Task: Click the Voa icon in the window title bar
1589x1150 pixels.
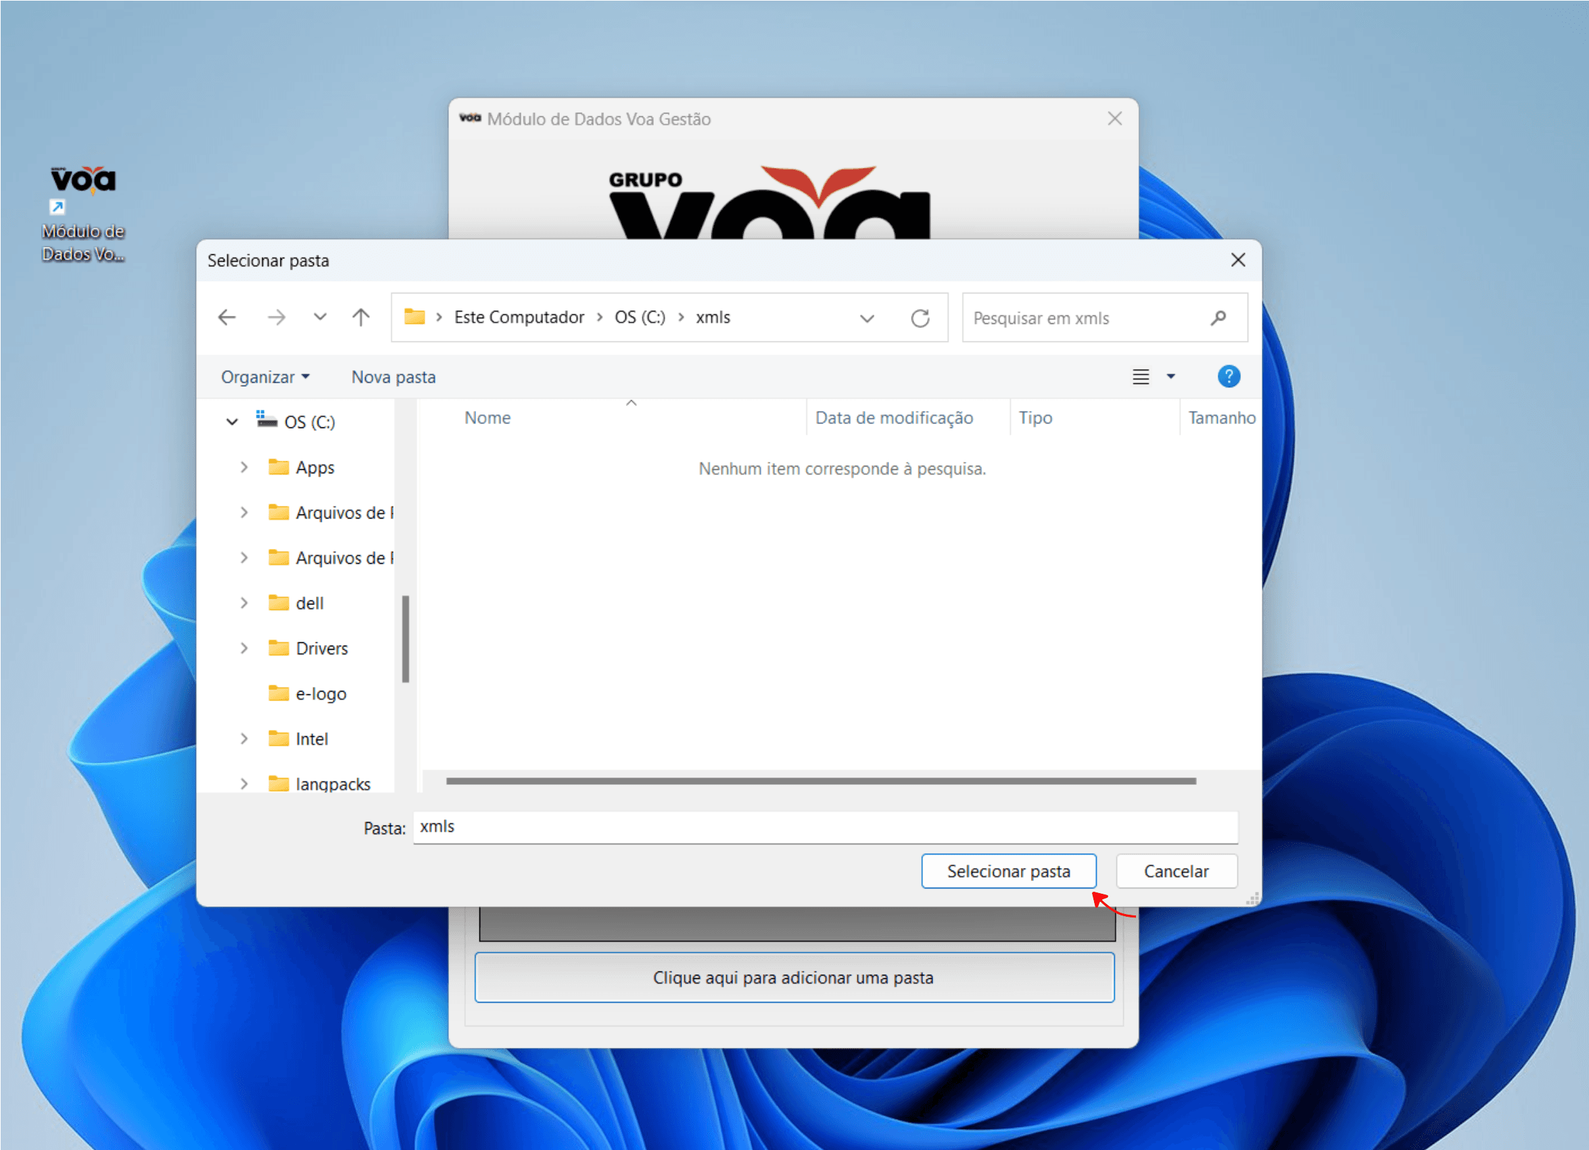Action: [x=469, y=118]
